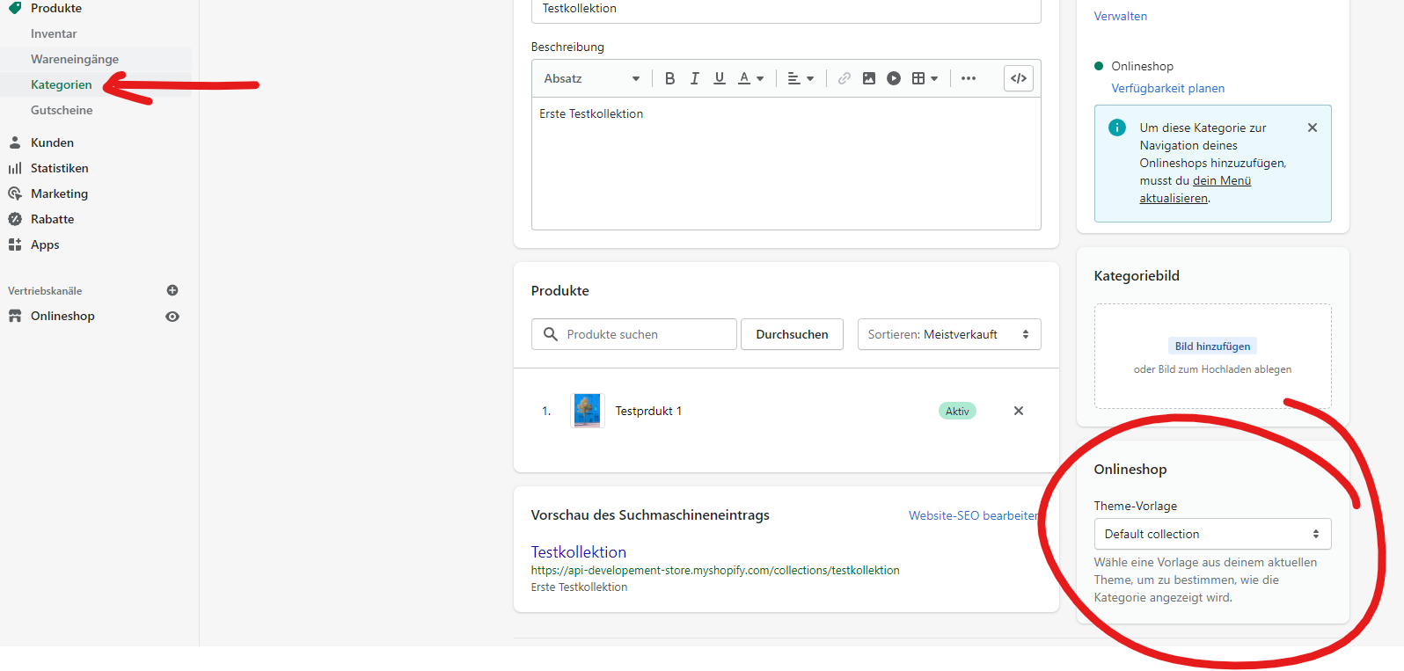The image size is (1404, 671).
Task: Open text color picker in editor toolbar
Action: point(750,78)
